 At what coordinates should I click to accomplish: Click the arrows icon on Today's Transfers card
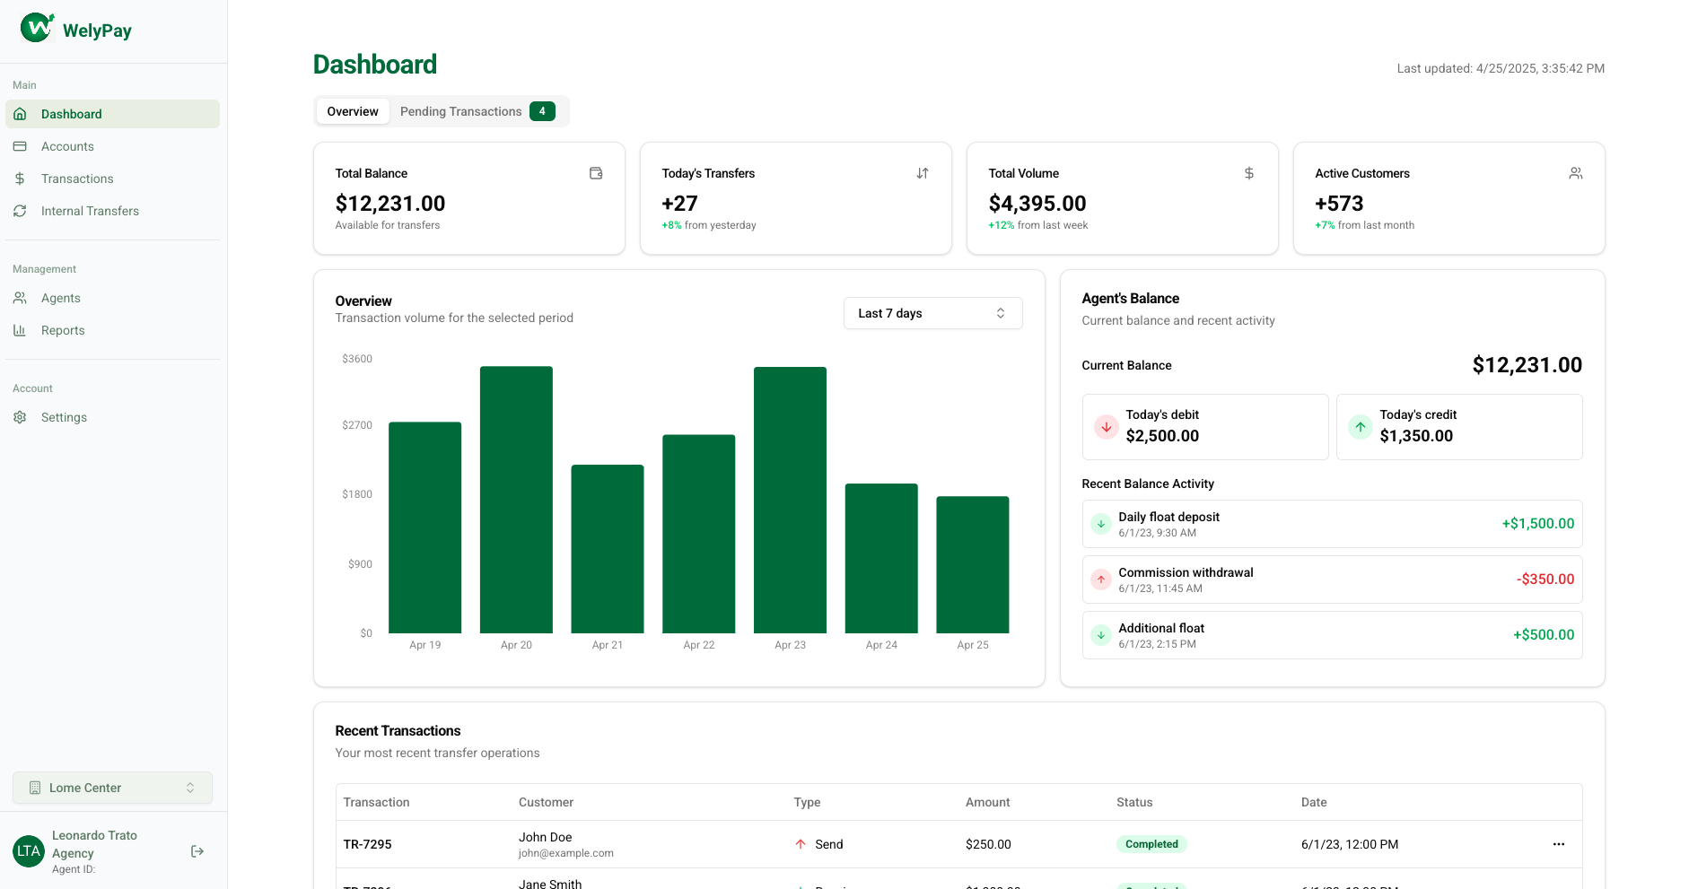923,173
